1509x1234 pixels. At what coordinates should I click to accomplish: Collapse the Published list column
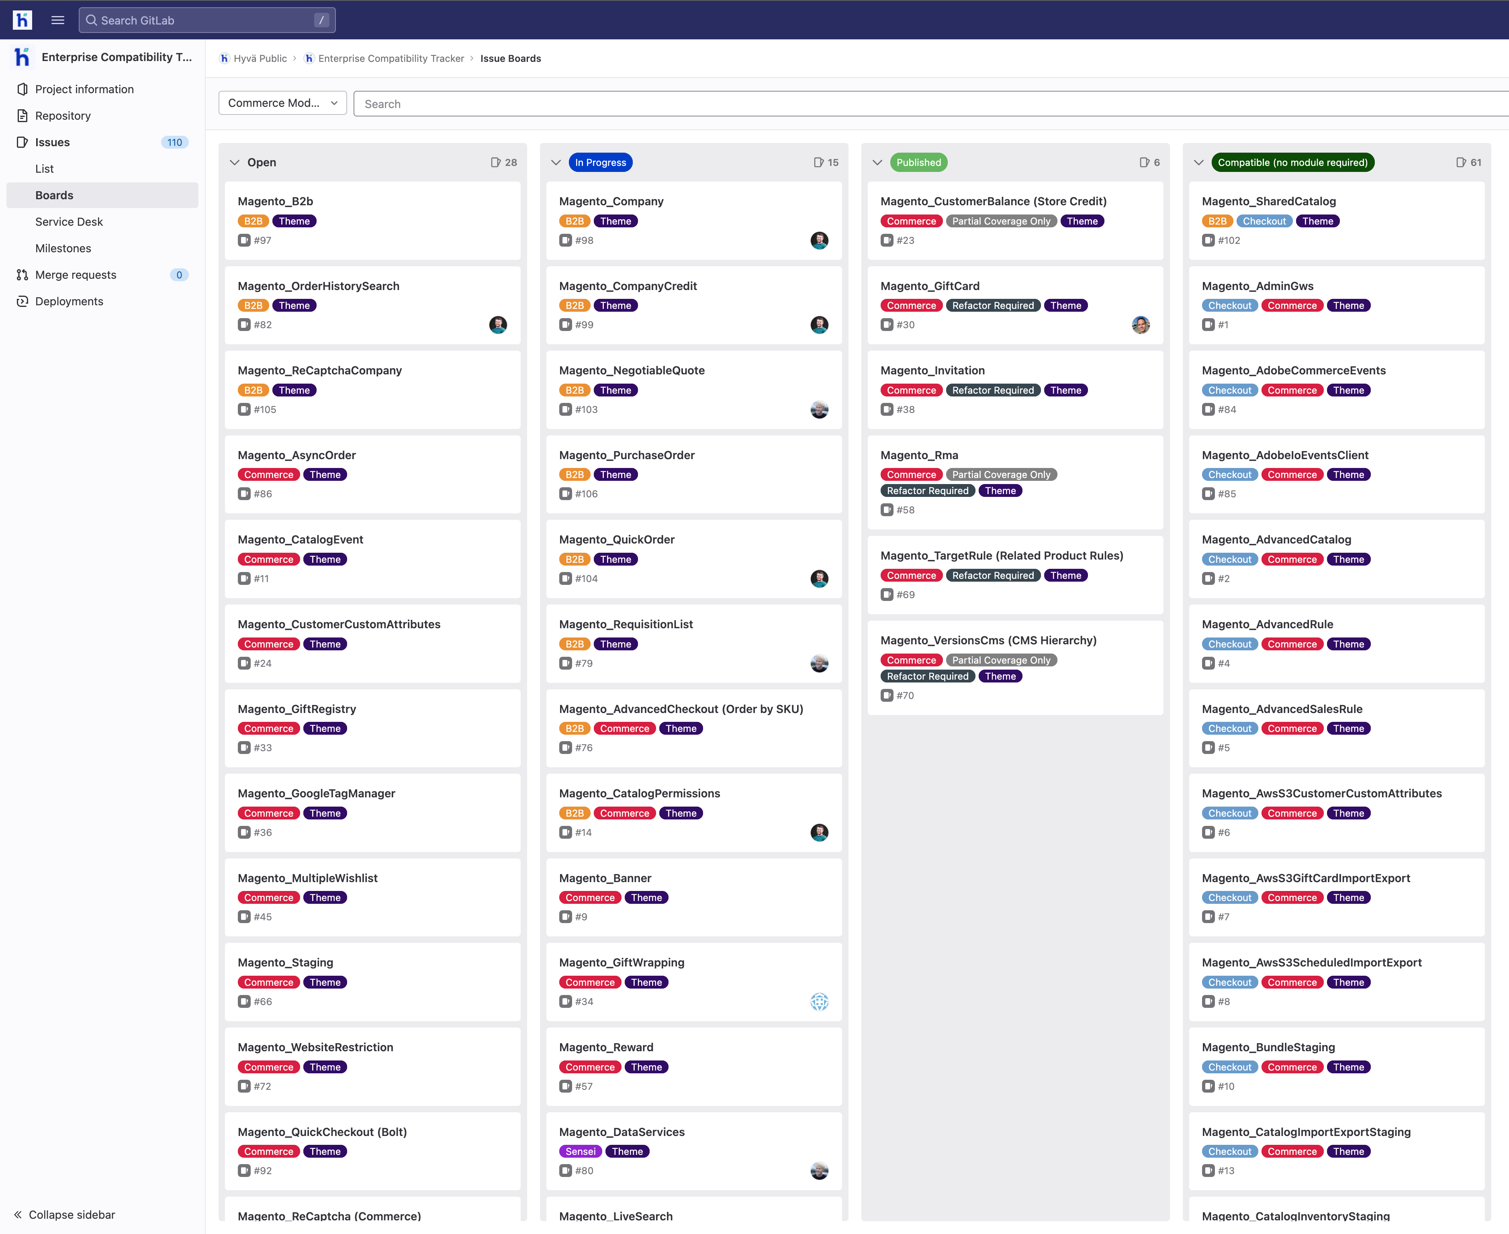click(x=877, y=163)
